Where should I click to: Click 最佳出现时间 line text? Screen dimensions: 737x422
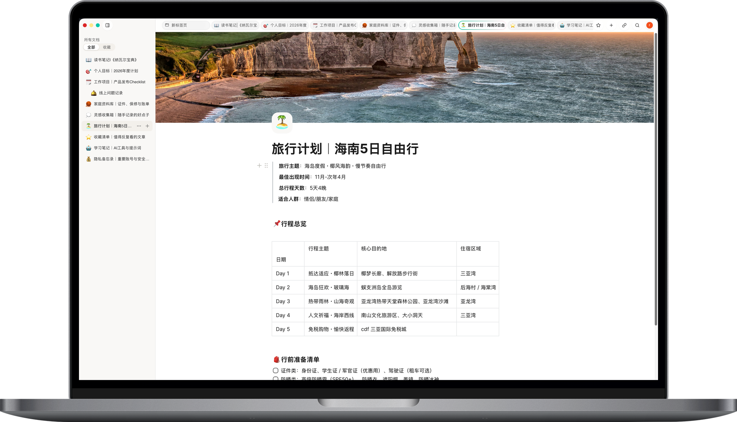coord(312,177)
